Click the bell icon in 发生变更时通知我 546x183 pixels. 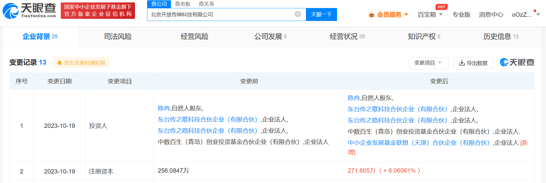60,63
